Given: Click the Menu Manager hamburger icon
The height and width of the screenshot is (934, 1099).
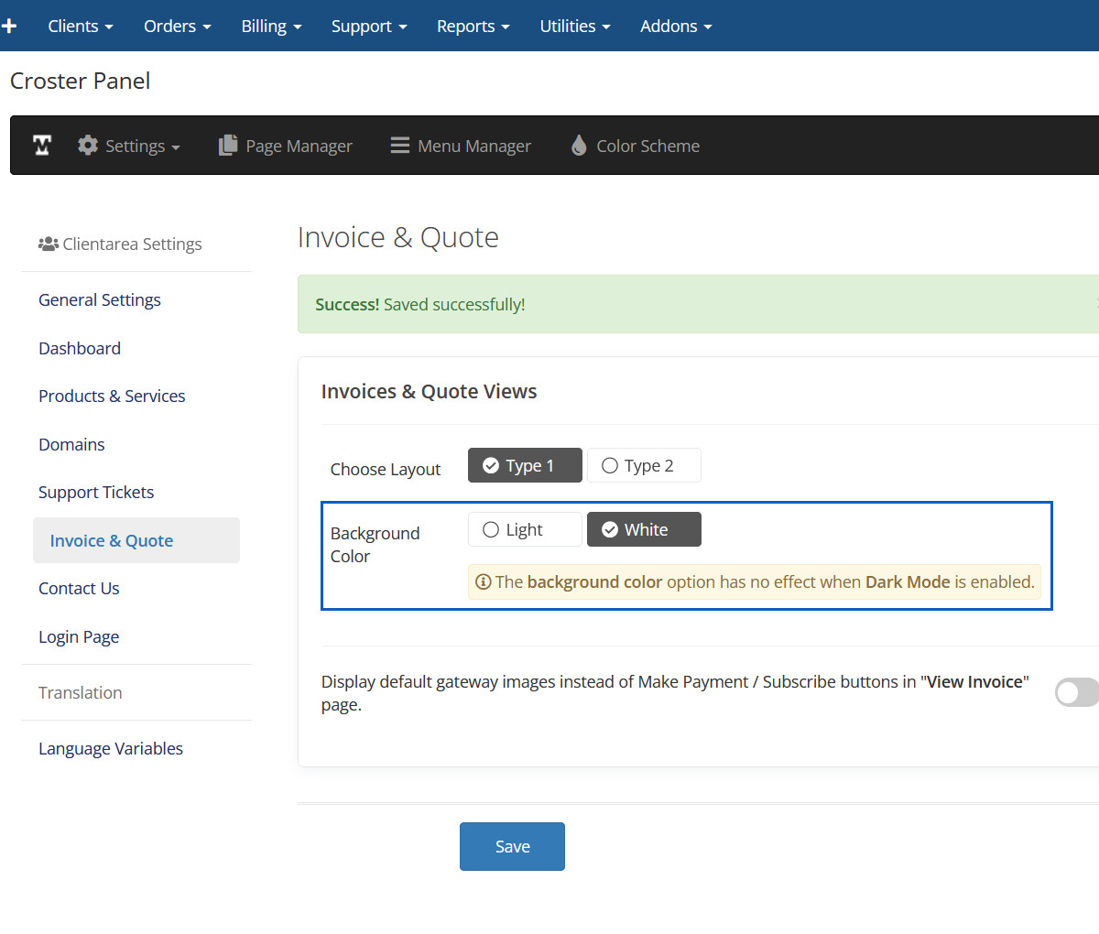Looking at the screenshot, I should click(400, 146).
